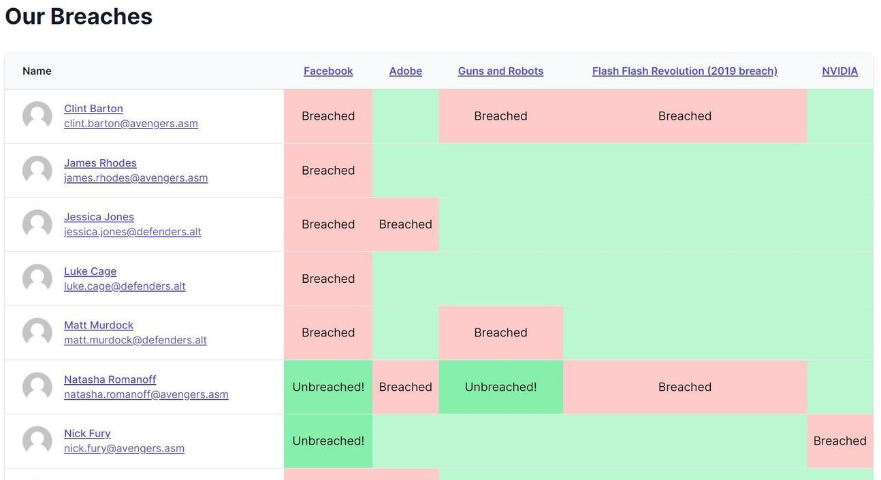This screenshot has width=881, height=480.
Task: Click the nick.fury@avengers.asm email link
Action: tap(124, 449)
